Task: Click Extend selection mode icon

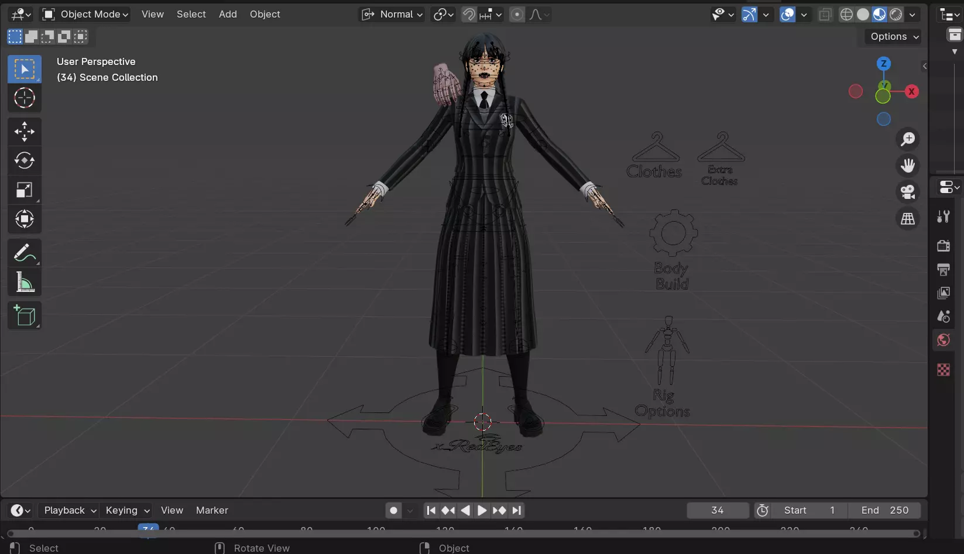Action: (31, 37)
